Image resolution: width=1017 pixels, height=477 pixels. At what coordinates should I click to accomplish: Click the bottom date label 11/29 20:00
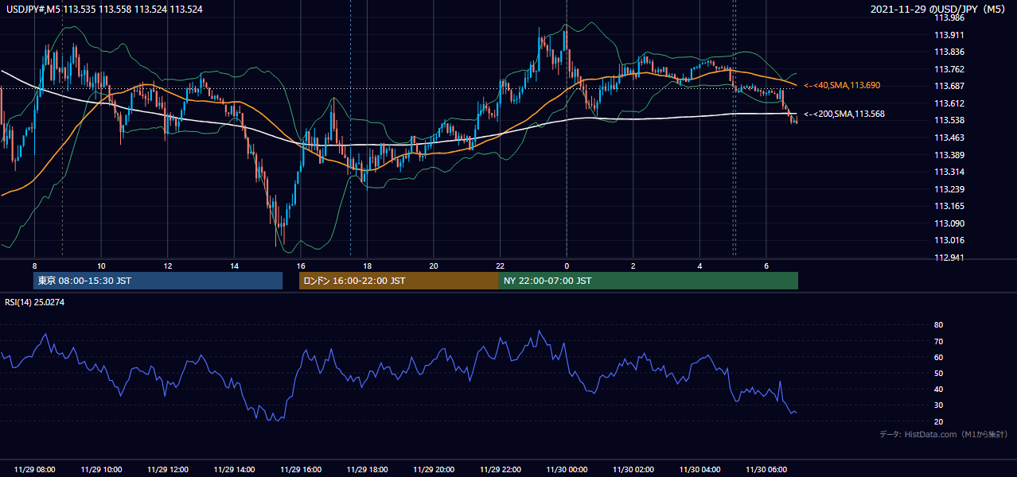coord(434,470)
